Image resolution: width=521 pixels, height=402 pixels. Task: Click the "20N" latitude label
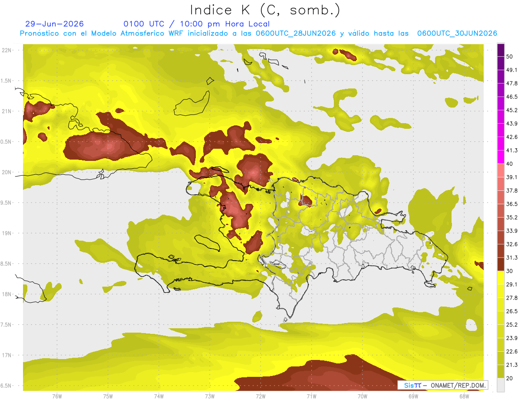click(7, 172)
